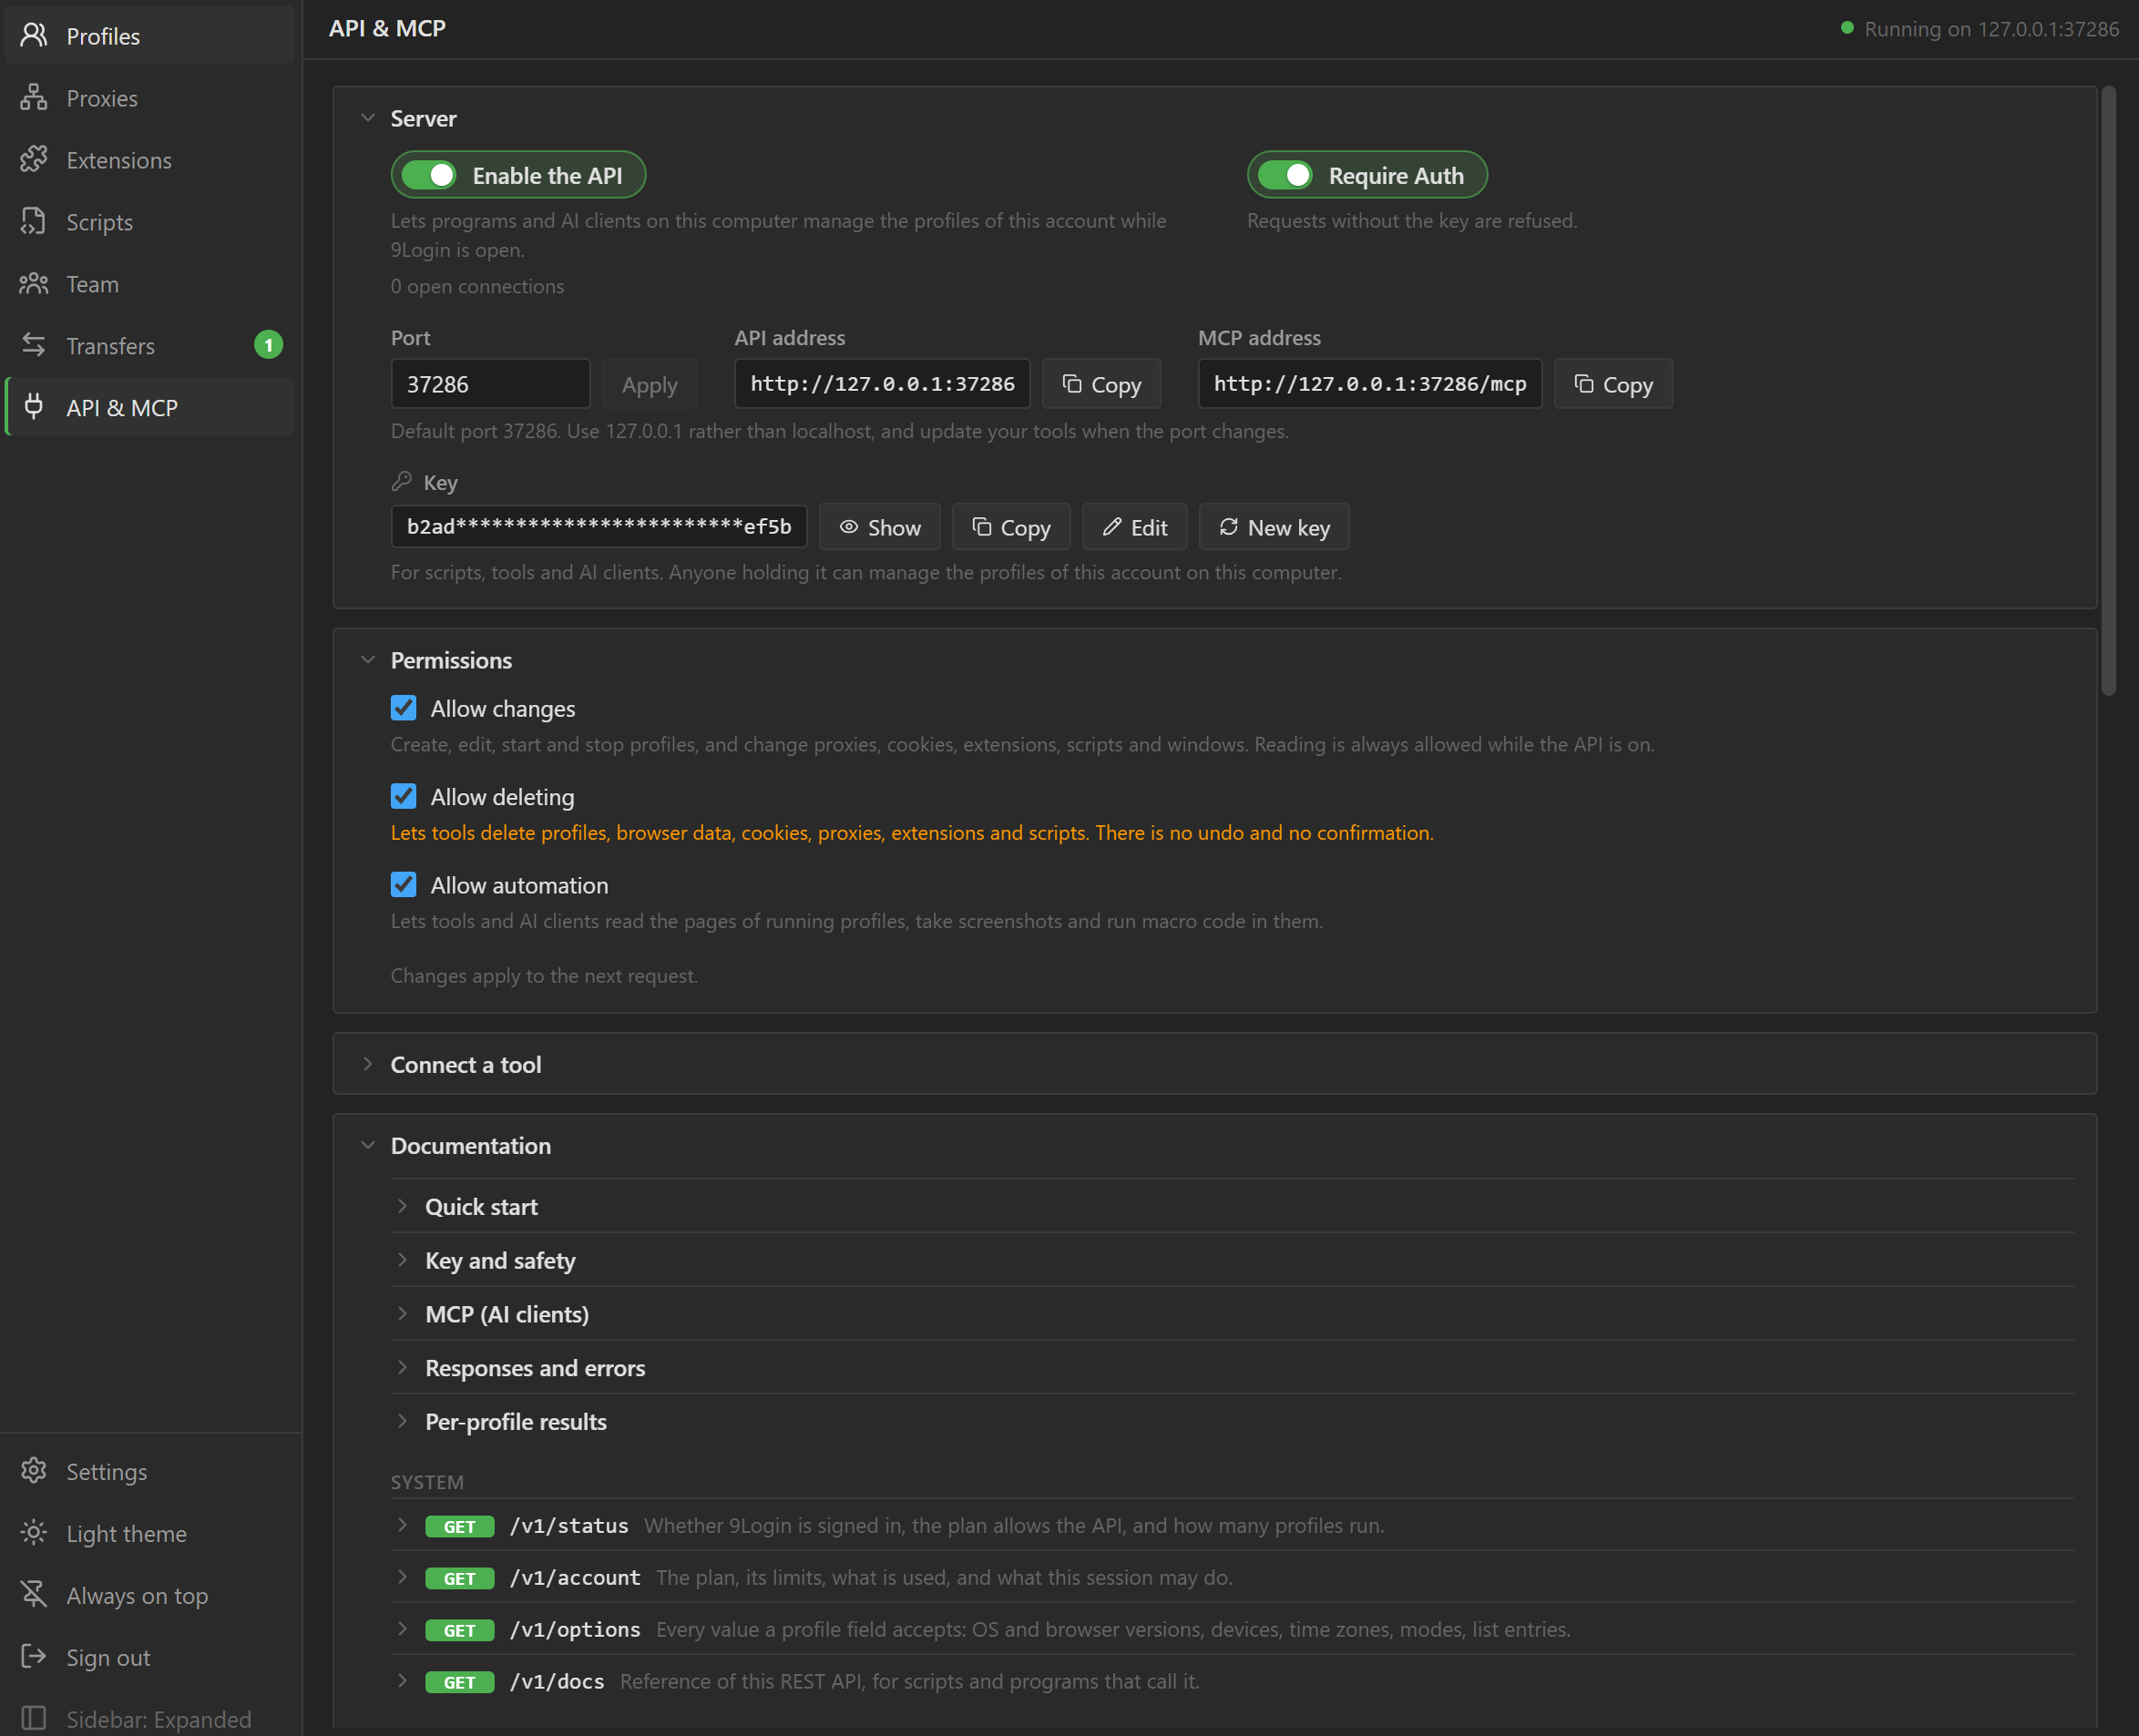Screen dimensions: 2139x1736
Task: Open the Transfers arrows icon
Action: [34, 346]
